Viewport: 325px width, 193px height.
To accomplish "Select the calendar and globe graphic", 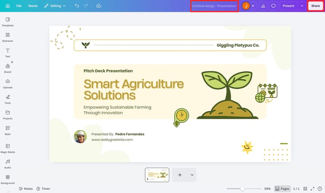I will pos(266,93).
